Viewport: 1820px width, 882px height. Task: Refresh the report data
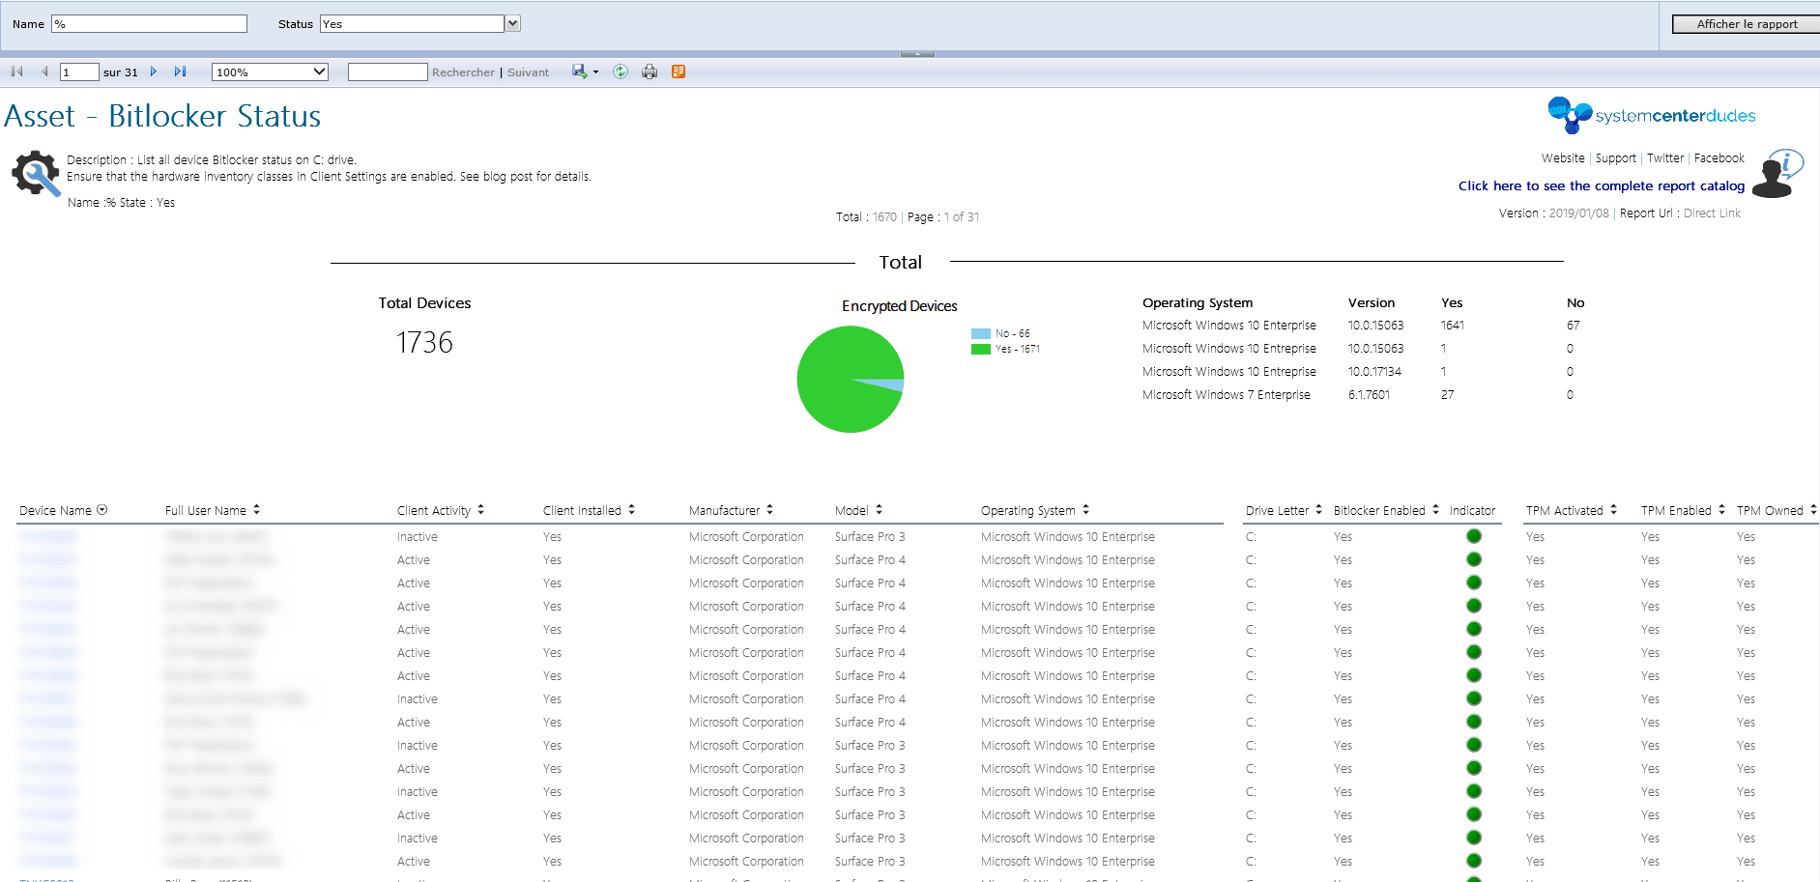pyautogui.click(x=620, y=71)
